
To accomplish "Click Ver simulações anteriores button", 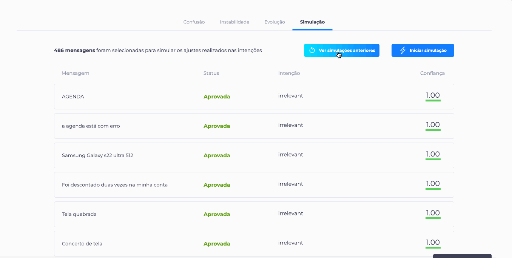I will (342, 51).
